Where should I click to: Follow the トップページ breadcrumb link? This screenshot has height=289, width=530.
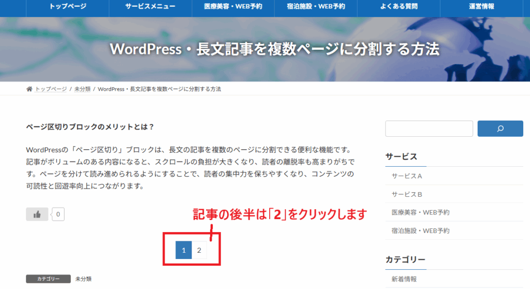tap(51, 89)
